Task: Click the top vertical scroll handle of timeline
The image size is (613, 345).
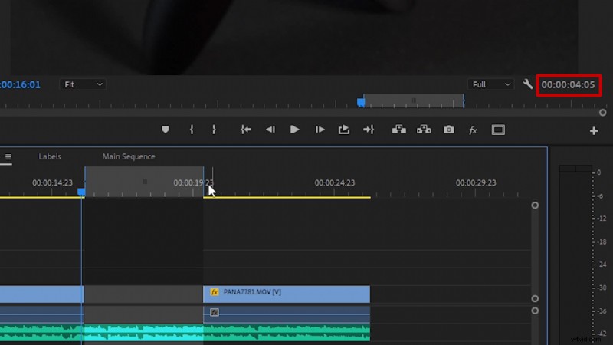Action: [535, 205]
